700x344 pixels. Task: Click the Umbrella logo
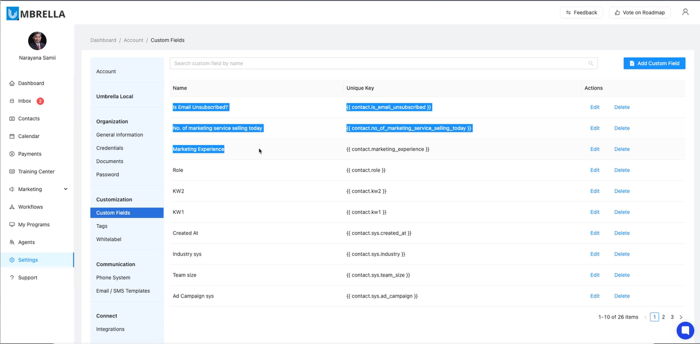pyautogui.click(x=36, y=13)
